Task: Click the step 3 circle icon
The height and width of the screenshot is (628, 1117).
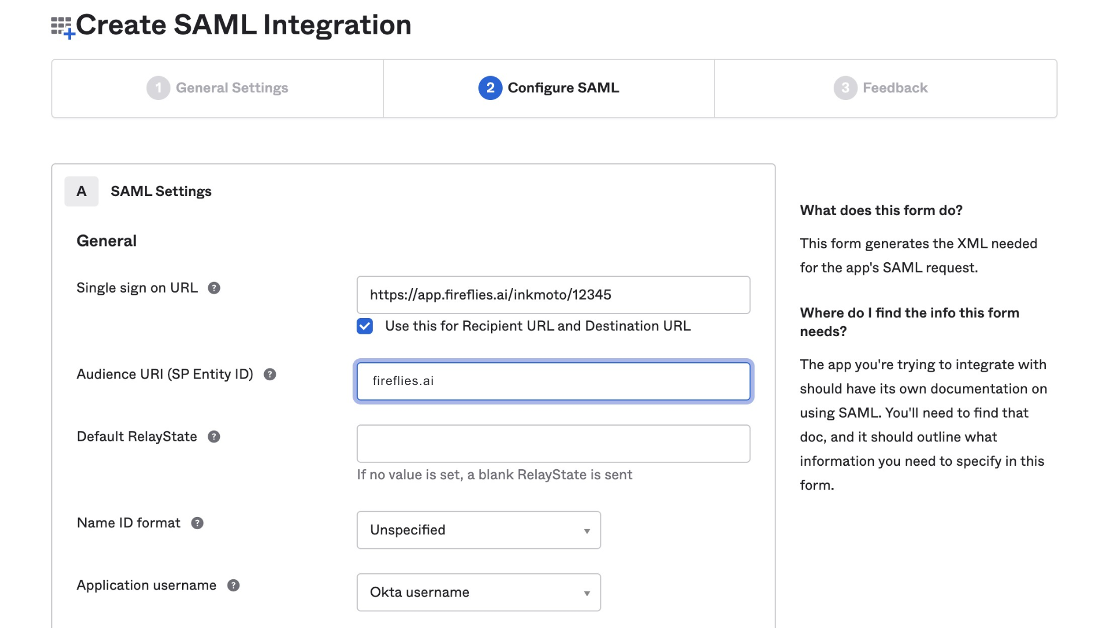Action: tap(845, 88)
